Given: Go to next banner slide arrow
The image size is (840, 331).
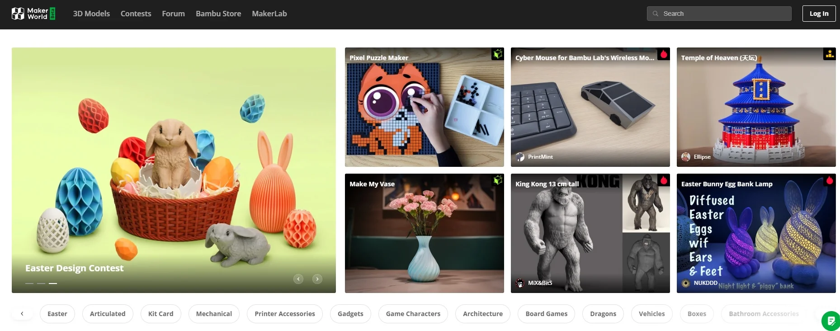Looking at the screenshot, I should coord(317,279).
